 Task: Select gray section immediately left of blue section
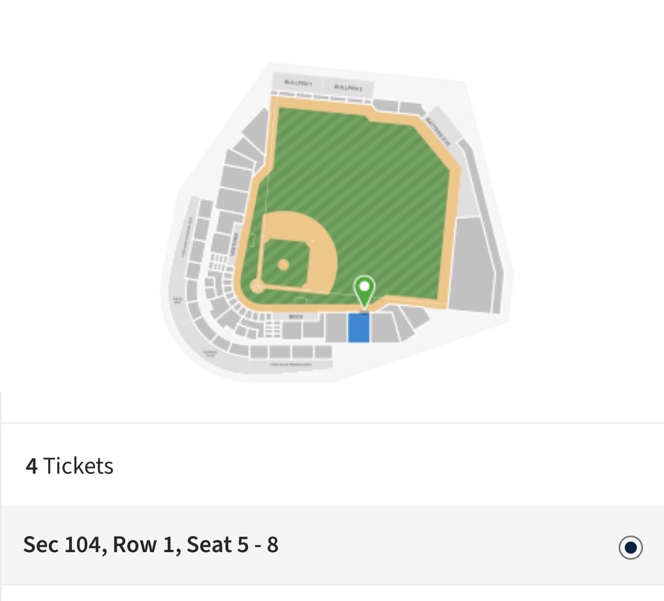pyautogui.click(x=336, y=328)
